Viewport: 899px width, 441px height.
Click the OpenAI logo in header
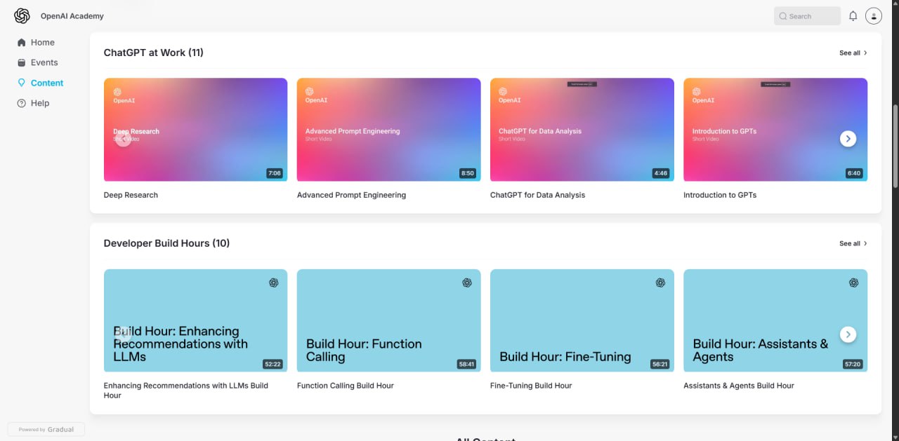[22, 16]
